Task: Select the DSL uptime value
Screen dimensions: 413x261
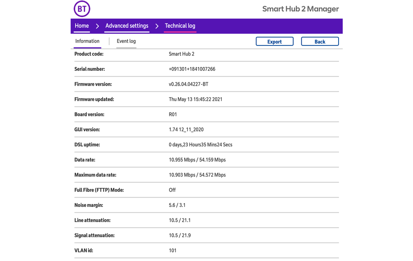Action: pos(201,145)
